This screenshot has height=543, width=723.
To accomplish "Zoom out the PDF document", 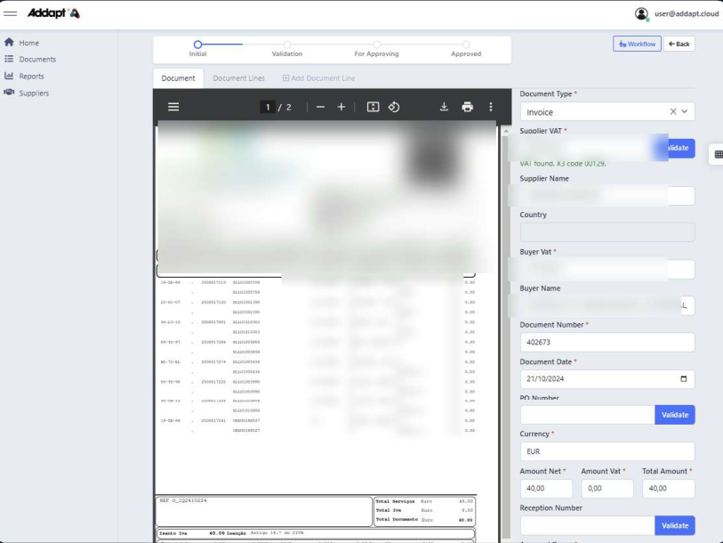I will click(x=320, y=107).
